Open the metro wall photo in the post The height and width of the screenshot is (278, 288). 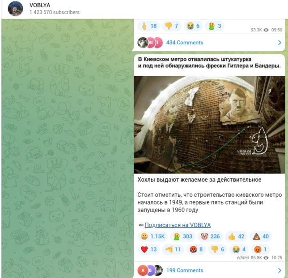209,125
